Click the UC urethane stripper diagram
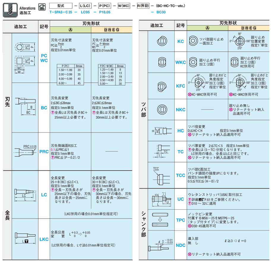Image resolution: width=272 pixels, height=263 pixels. pyautogui.click(x=162, y=199)
